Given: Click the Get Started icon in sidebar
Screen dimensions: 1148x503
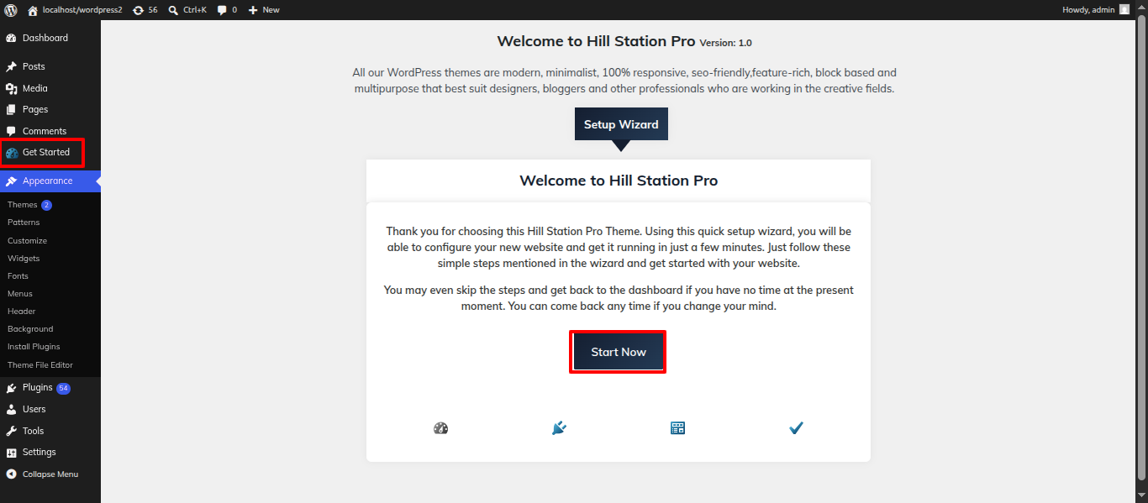Looking at the screenshot, I should click(x=12, y=153).
